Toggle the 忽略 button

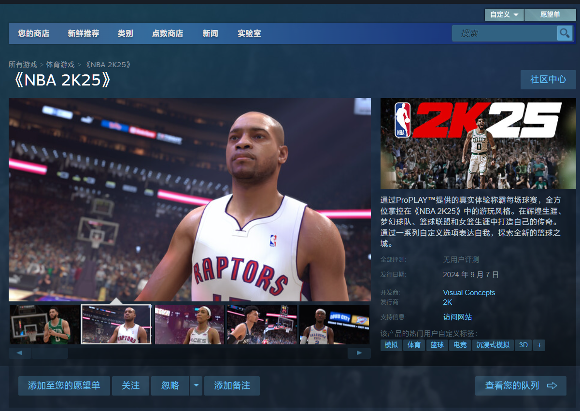click(170, 385)
